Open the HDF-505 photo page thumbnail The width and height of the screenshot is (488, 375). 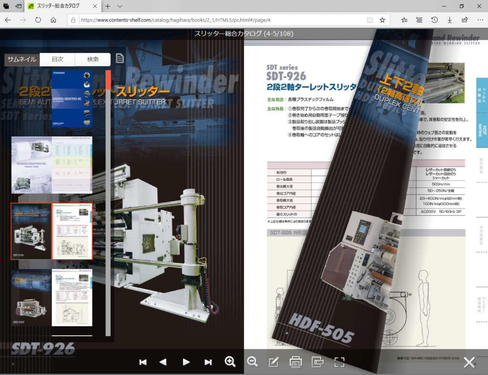coord(31,298)
